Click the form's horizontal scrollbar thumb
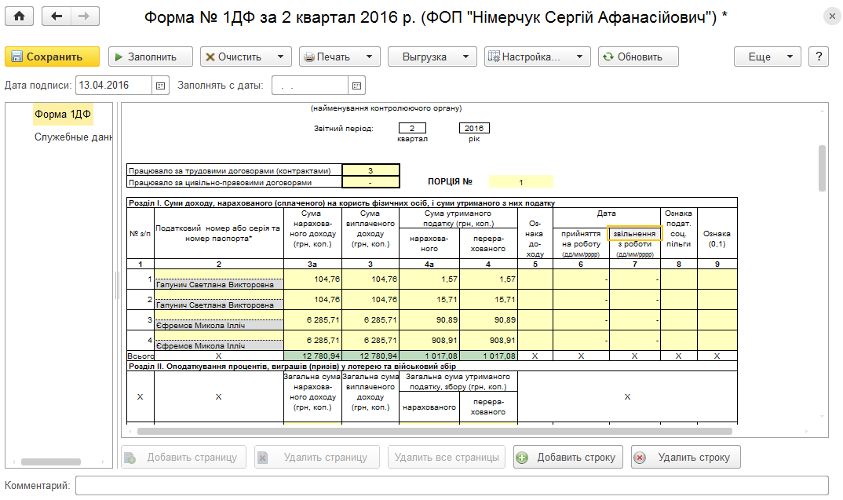This screenshot has height=500, width=843. click(x=434, y=431)
